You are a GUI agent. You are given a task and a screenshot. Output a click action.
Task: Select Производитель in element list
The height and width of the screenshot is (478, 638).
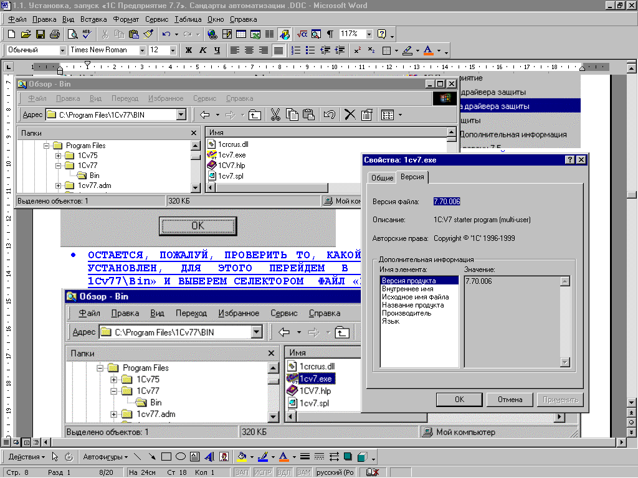[406, 314]
